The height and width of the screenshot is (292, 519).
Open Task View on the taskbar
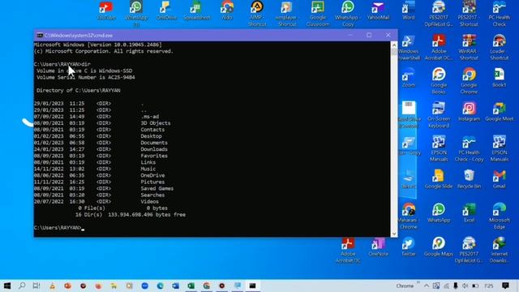36,286
